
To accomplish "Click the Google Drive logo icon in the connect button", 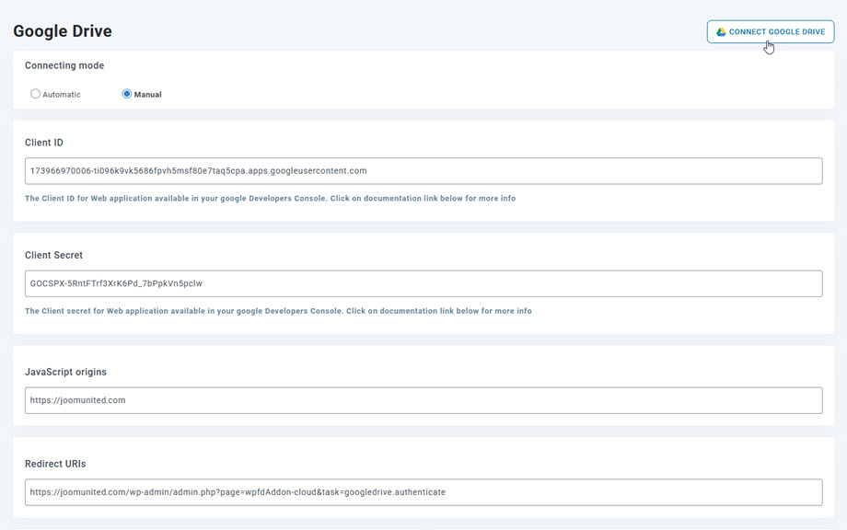I will [722, 32].
